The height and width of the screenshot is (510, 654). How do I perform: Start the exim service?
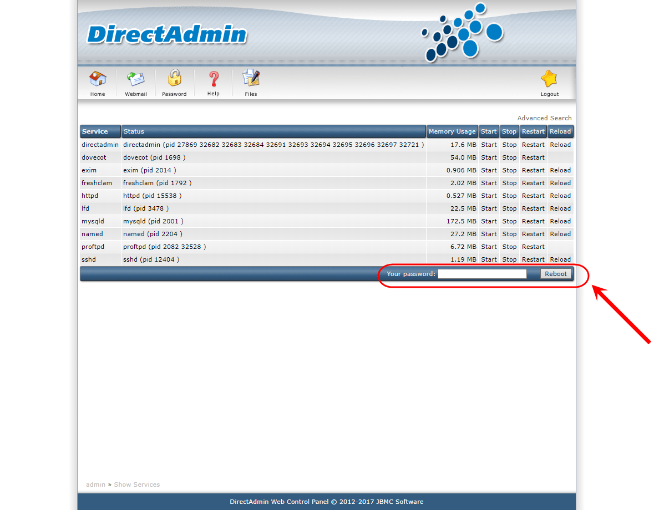[x=489, y=170]
